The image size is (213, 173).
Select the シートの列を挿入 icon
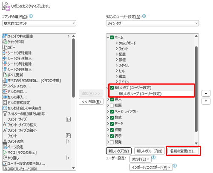[x=5, y=69]
